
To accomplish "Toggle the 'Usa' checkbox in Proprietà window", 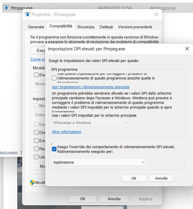I will point(36,157).
